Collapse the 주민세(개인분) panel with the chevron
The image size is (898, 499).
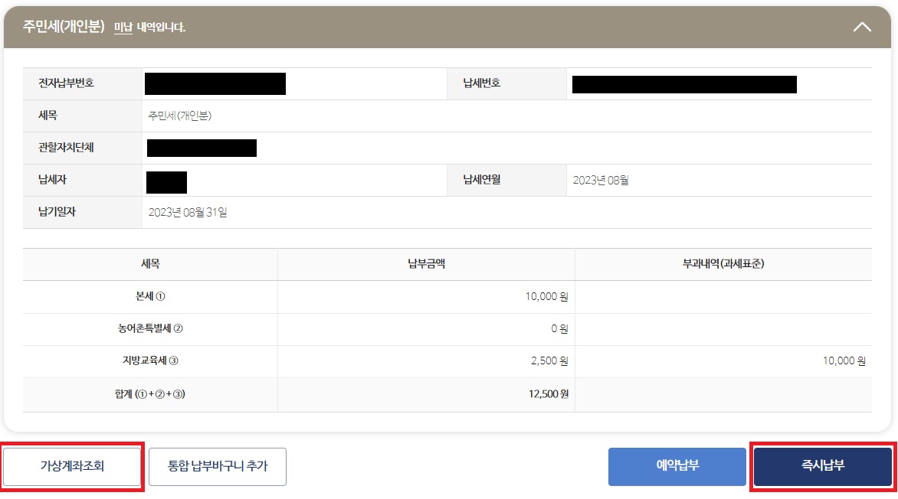tap(862, 27)
